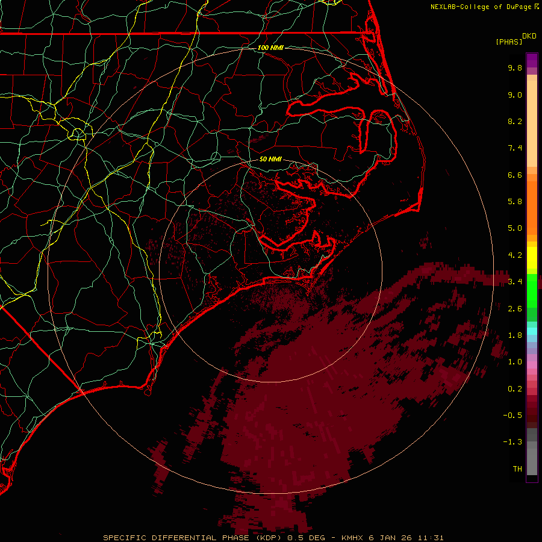Click the 4.2 value on color scale

[515, 255]
